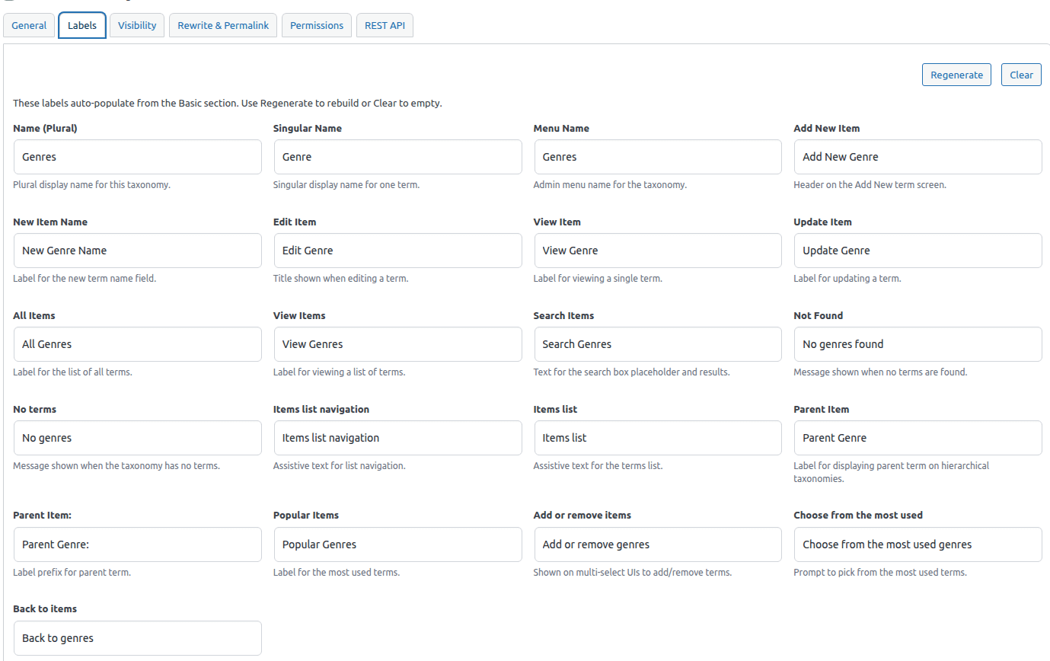The height and width of the screenshot is (661, 1050).
Task: Click the 'Not Found' field label
Action: pyautogui.click(x=818, y=316)
